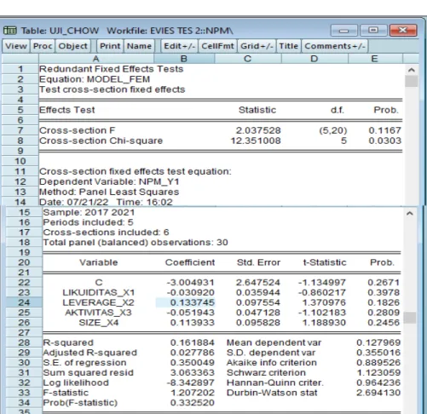Click Akaike info criterion value 0.889526

coord(378,363)
